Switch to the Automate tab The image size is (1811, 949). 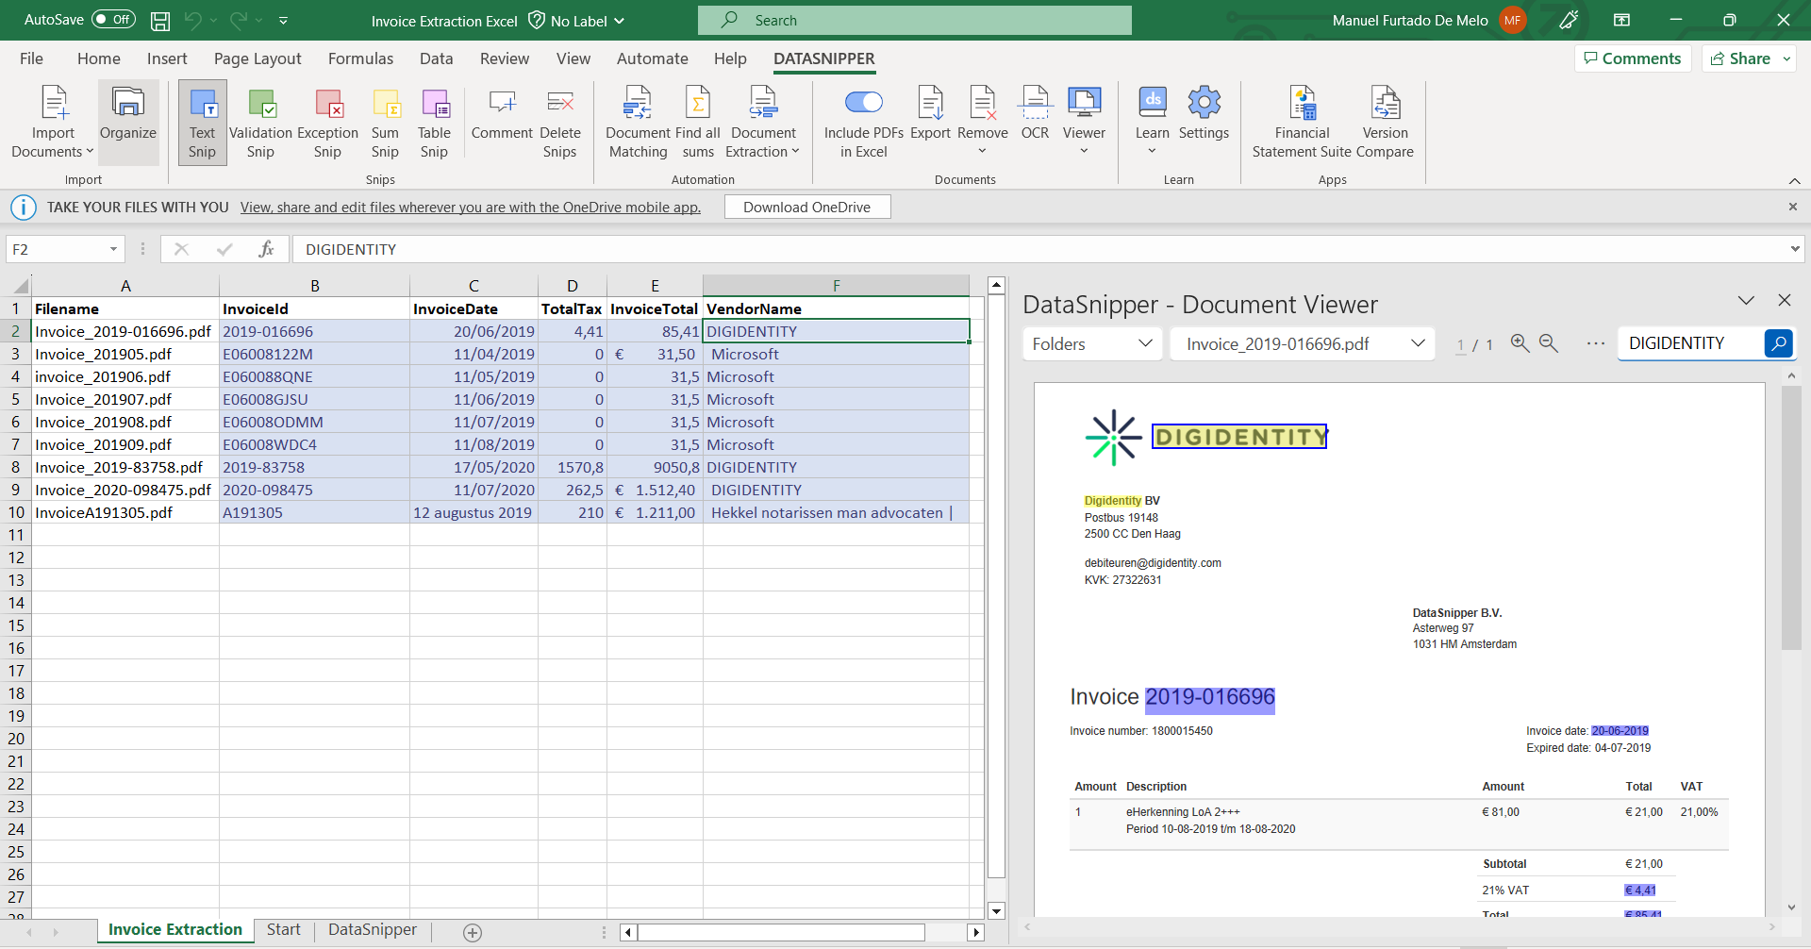(652, 58)
